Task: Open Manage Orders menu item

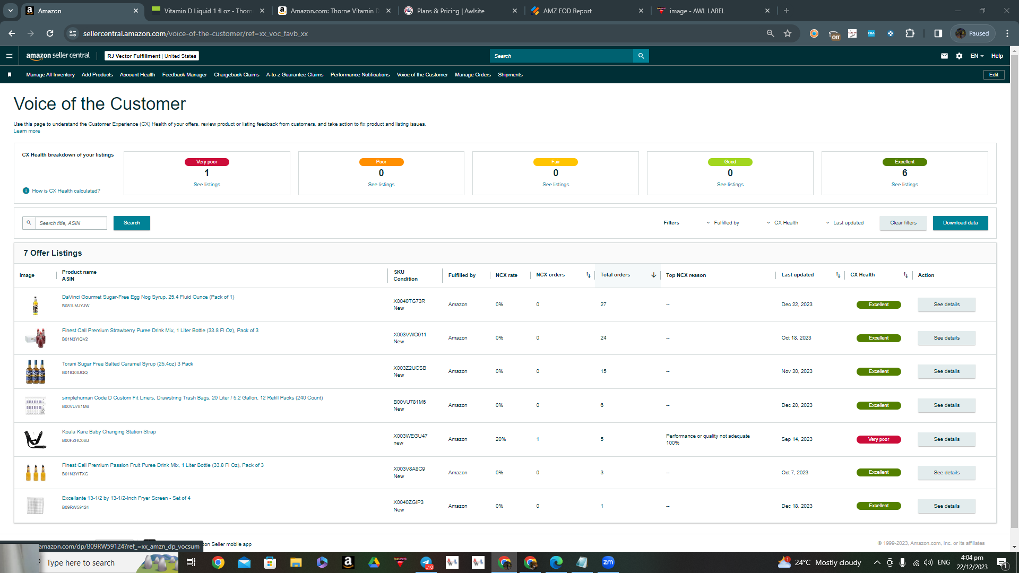Action: point(473,75)
